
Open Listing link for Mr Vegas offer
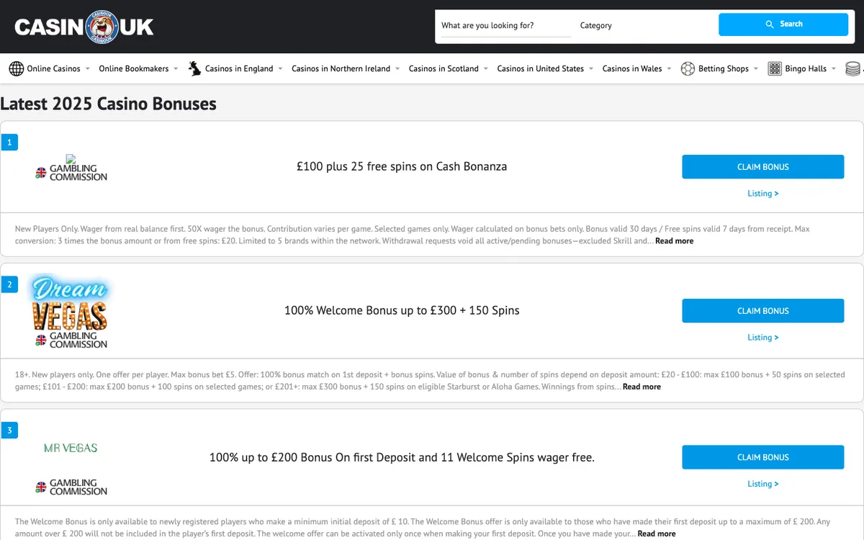763,484
